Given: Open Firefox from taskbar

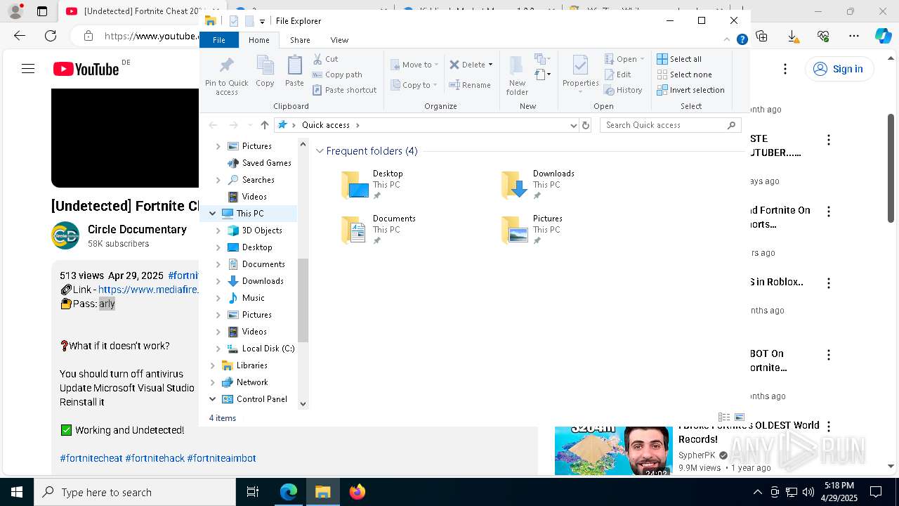Looking at the screenshot, I should click(x=357, y=493).
